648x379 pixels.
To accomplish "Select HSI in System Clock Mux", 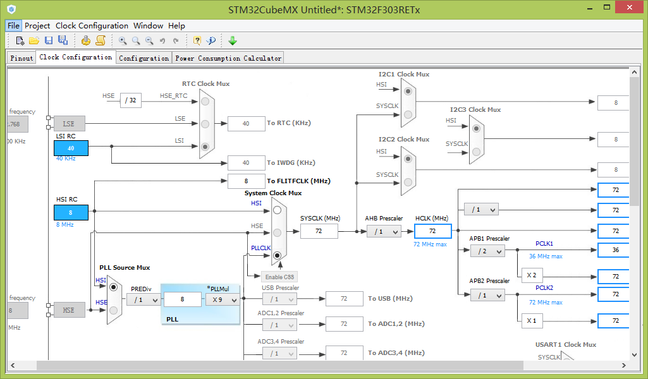I will click(278, 210).
